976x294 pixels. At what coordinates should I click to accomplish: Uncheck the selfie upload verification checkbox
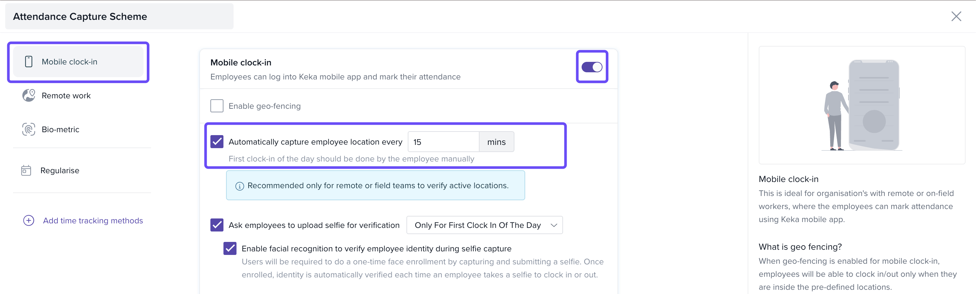pyautogui.click(x=217, y=225)
